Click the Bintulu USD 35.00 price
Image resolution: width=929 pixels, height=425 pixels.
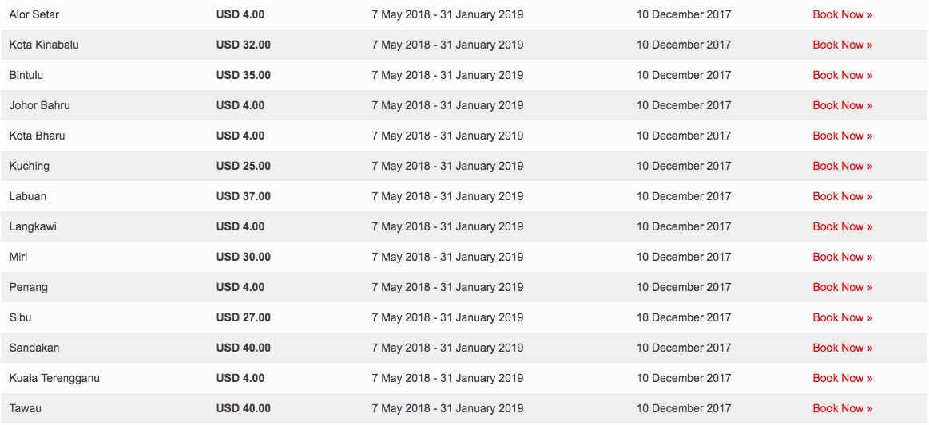[244, 75]
